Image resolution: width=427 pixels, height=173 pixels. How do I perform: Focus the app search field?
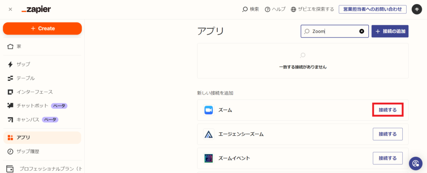tap(334, 31)
